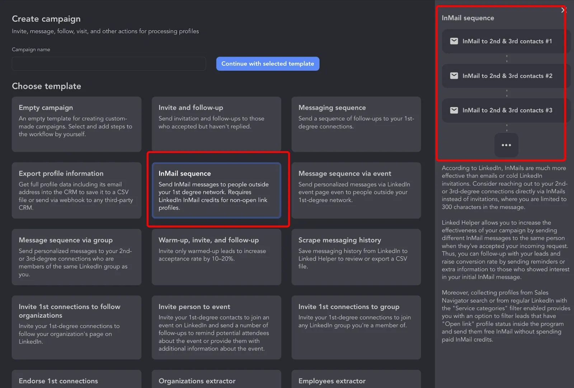Screen dimensions: 574x388
Task: Click the InMail sequence panel title
Action: 468,18
